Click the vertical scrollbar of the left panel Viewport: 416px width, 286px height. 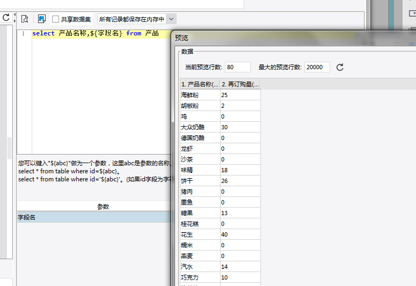point(10,148)
